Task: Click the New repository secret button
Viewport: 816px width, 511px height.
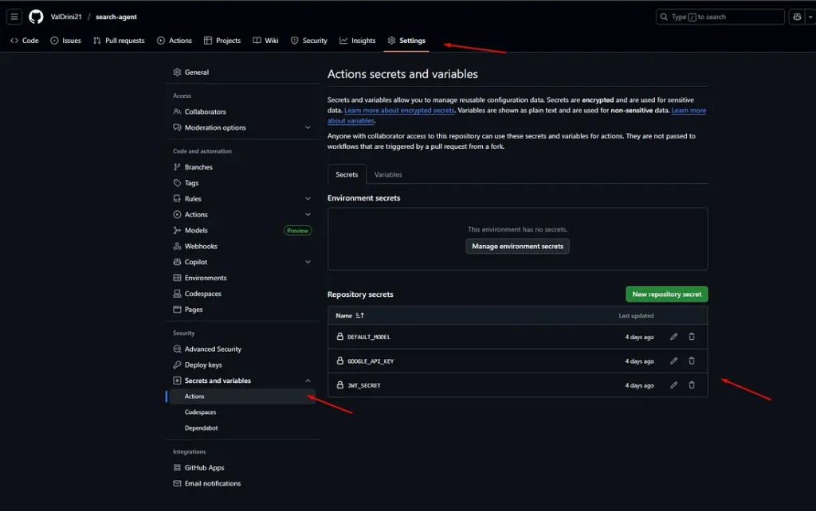Action: [x=666, y=295]
